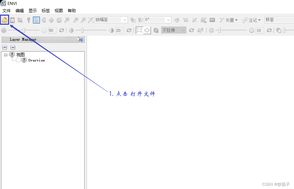The width and height of the screenshot is (294, 189).
Task: Select the Zoom box magnifier tool
Action: 67,20
